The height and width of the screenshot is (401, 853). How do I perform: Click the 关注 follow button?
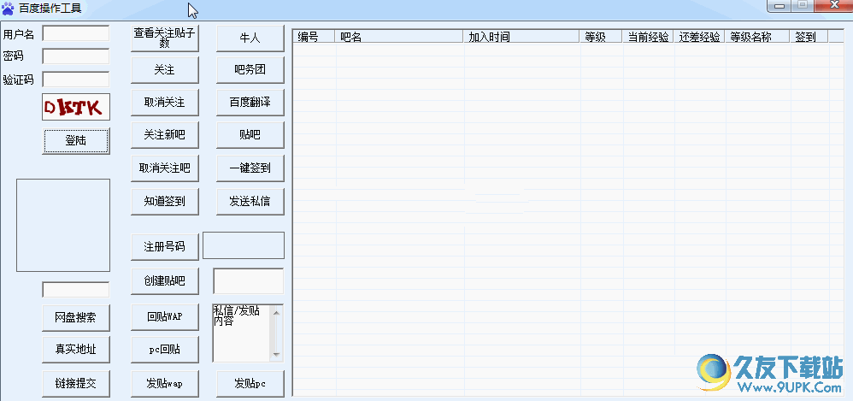click(164, 70)
